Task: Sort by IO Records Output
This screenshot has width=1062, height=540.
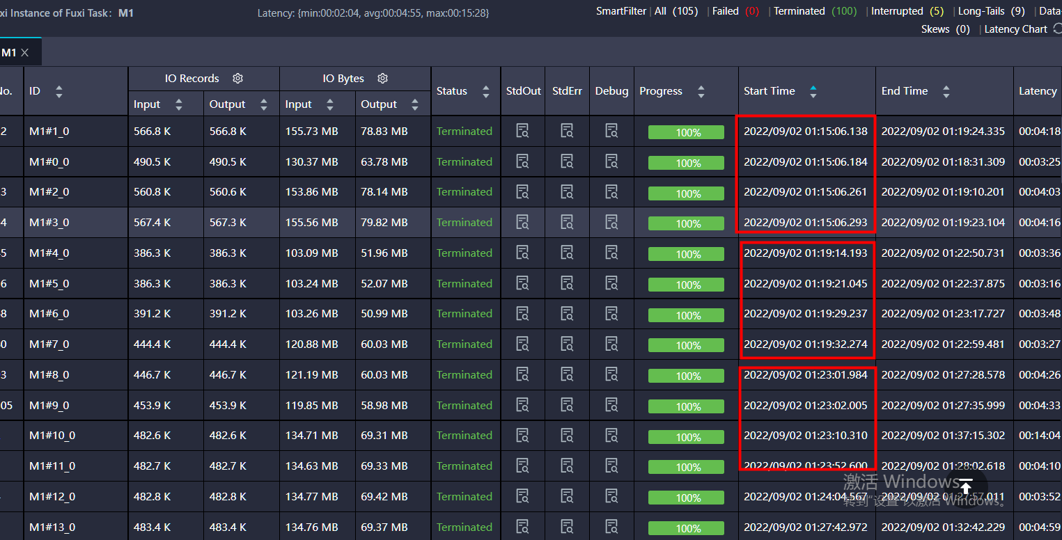Action: 264,104
